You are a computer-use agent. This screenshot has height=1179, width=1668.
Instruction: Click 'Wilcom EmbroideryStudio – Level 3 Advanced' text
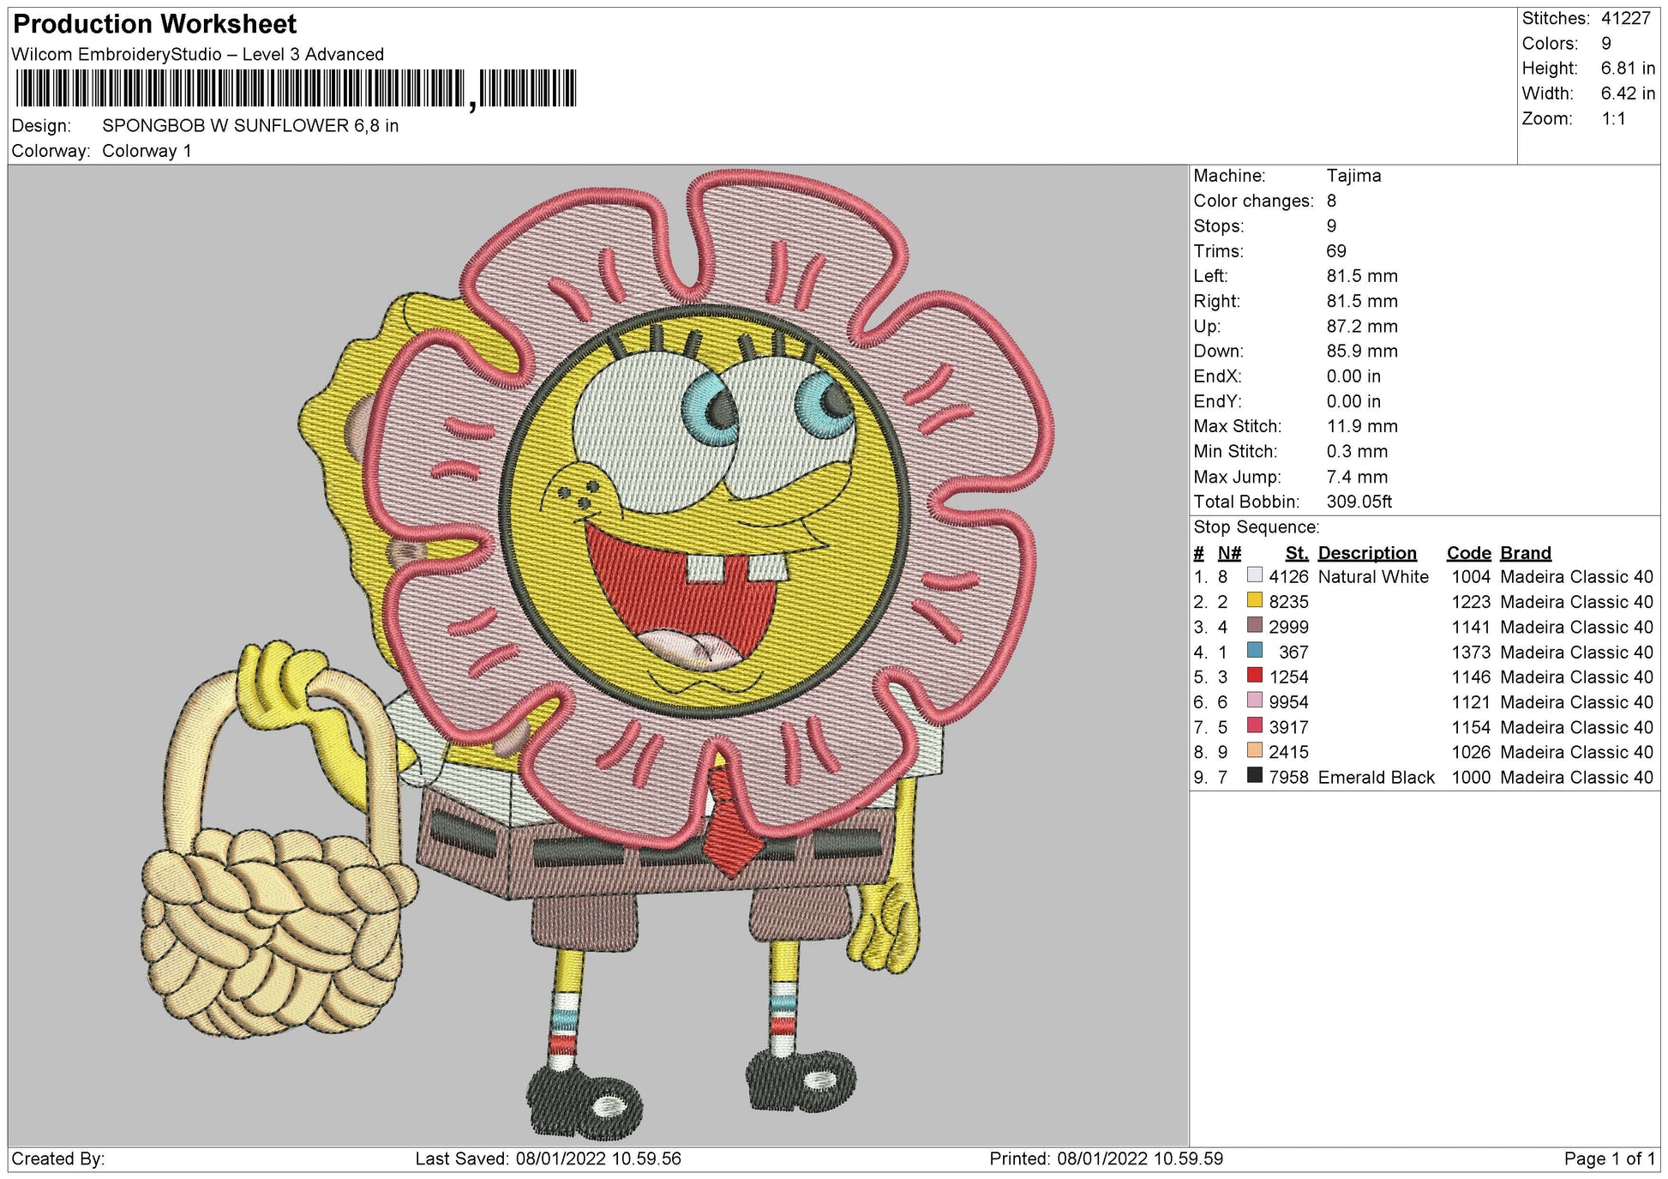(198, 54)
